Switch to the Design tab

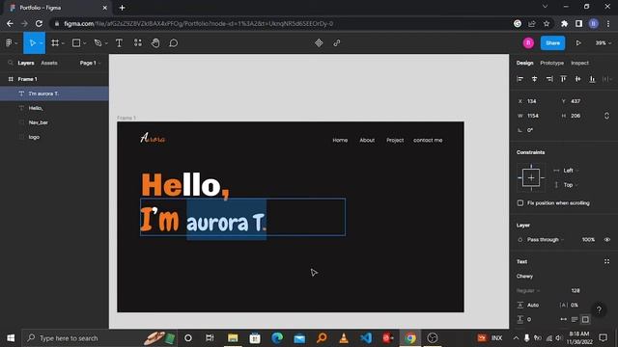click(x=524, y=63)
